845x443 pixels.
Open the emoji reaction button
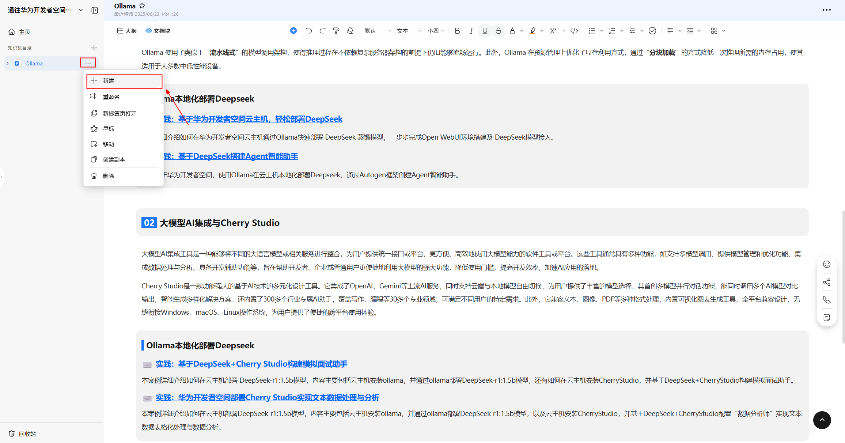tap(827, 264)
